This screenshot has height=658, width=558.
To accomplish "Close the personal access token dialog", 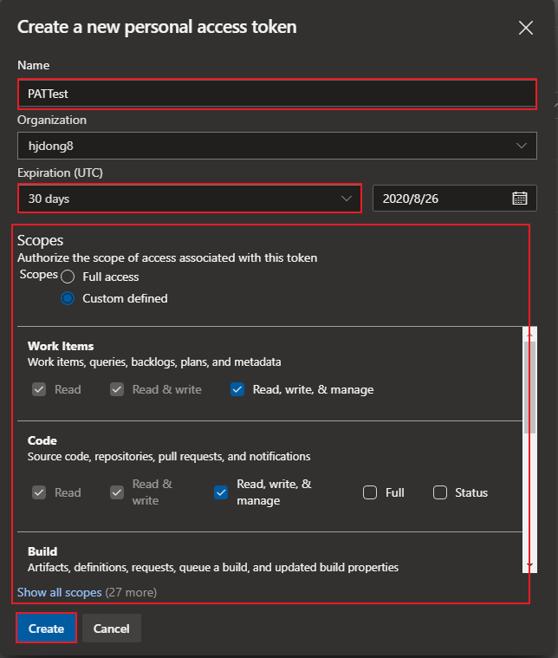I will [525, 28].
